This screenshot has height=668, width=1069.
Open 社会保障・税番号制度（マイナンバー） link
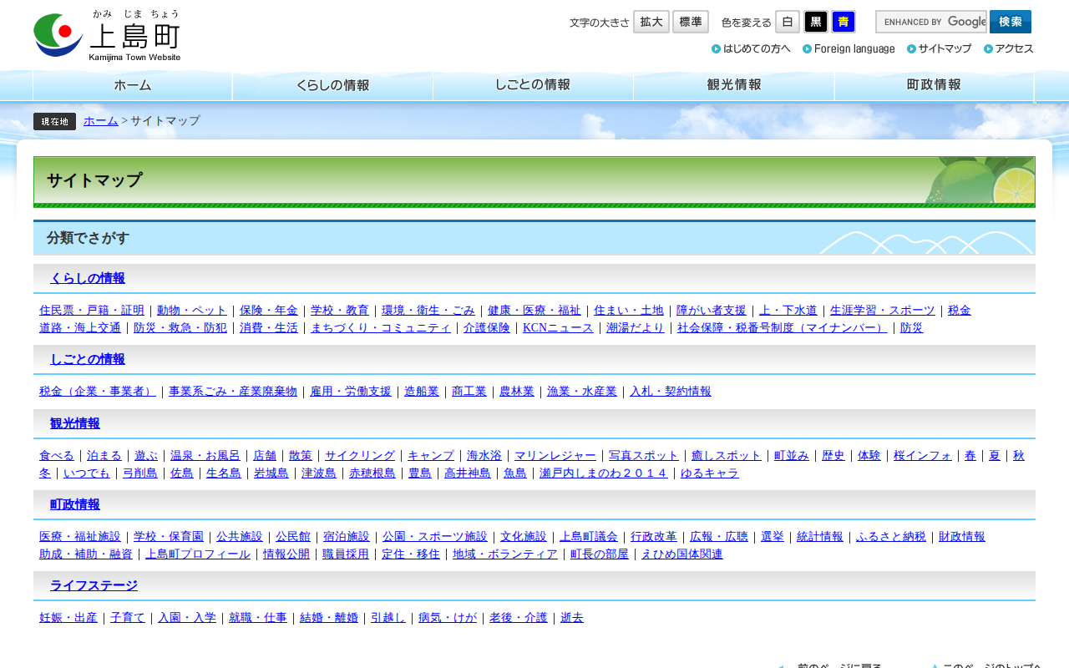pyautogui.click(x=783, y=328)
